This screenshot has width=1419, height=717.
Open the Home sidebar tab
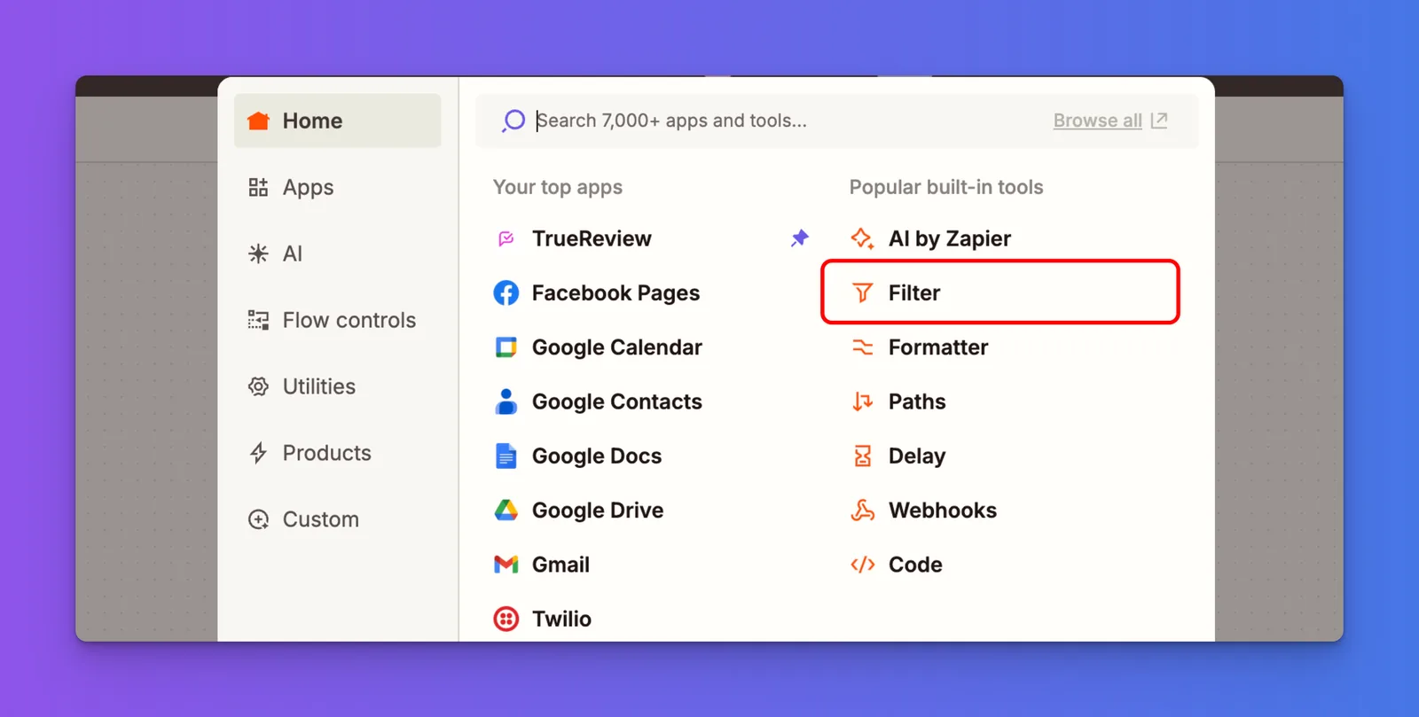tap(337, 121)
